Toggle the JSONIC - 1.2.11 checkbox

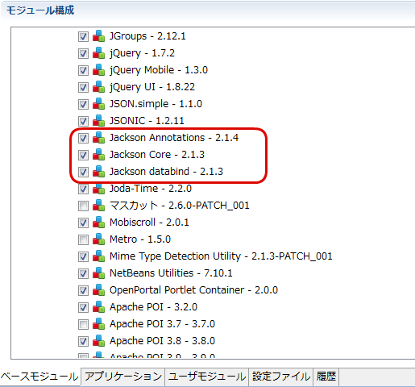click(83, 122)
